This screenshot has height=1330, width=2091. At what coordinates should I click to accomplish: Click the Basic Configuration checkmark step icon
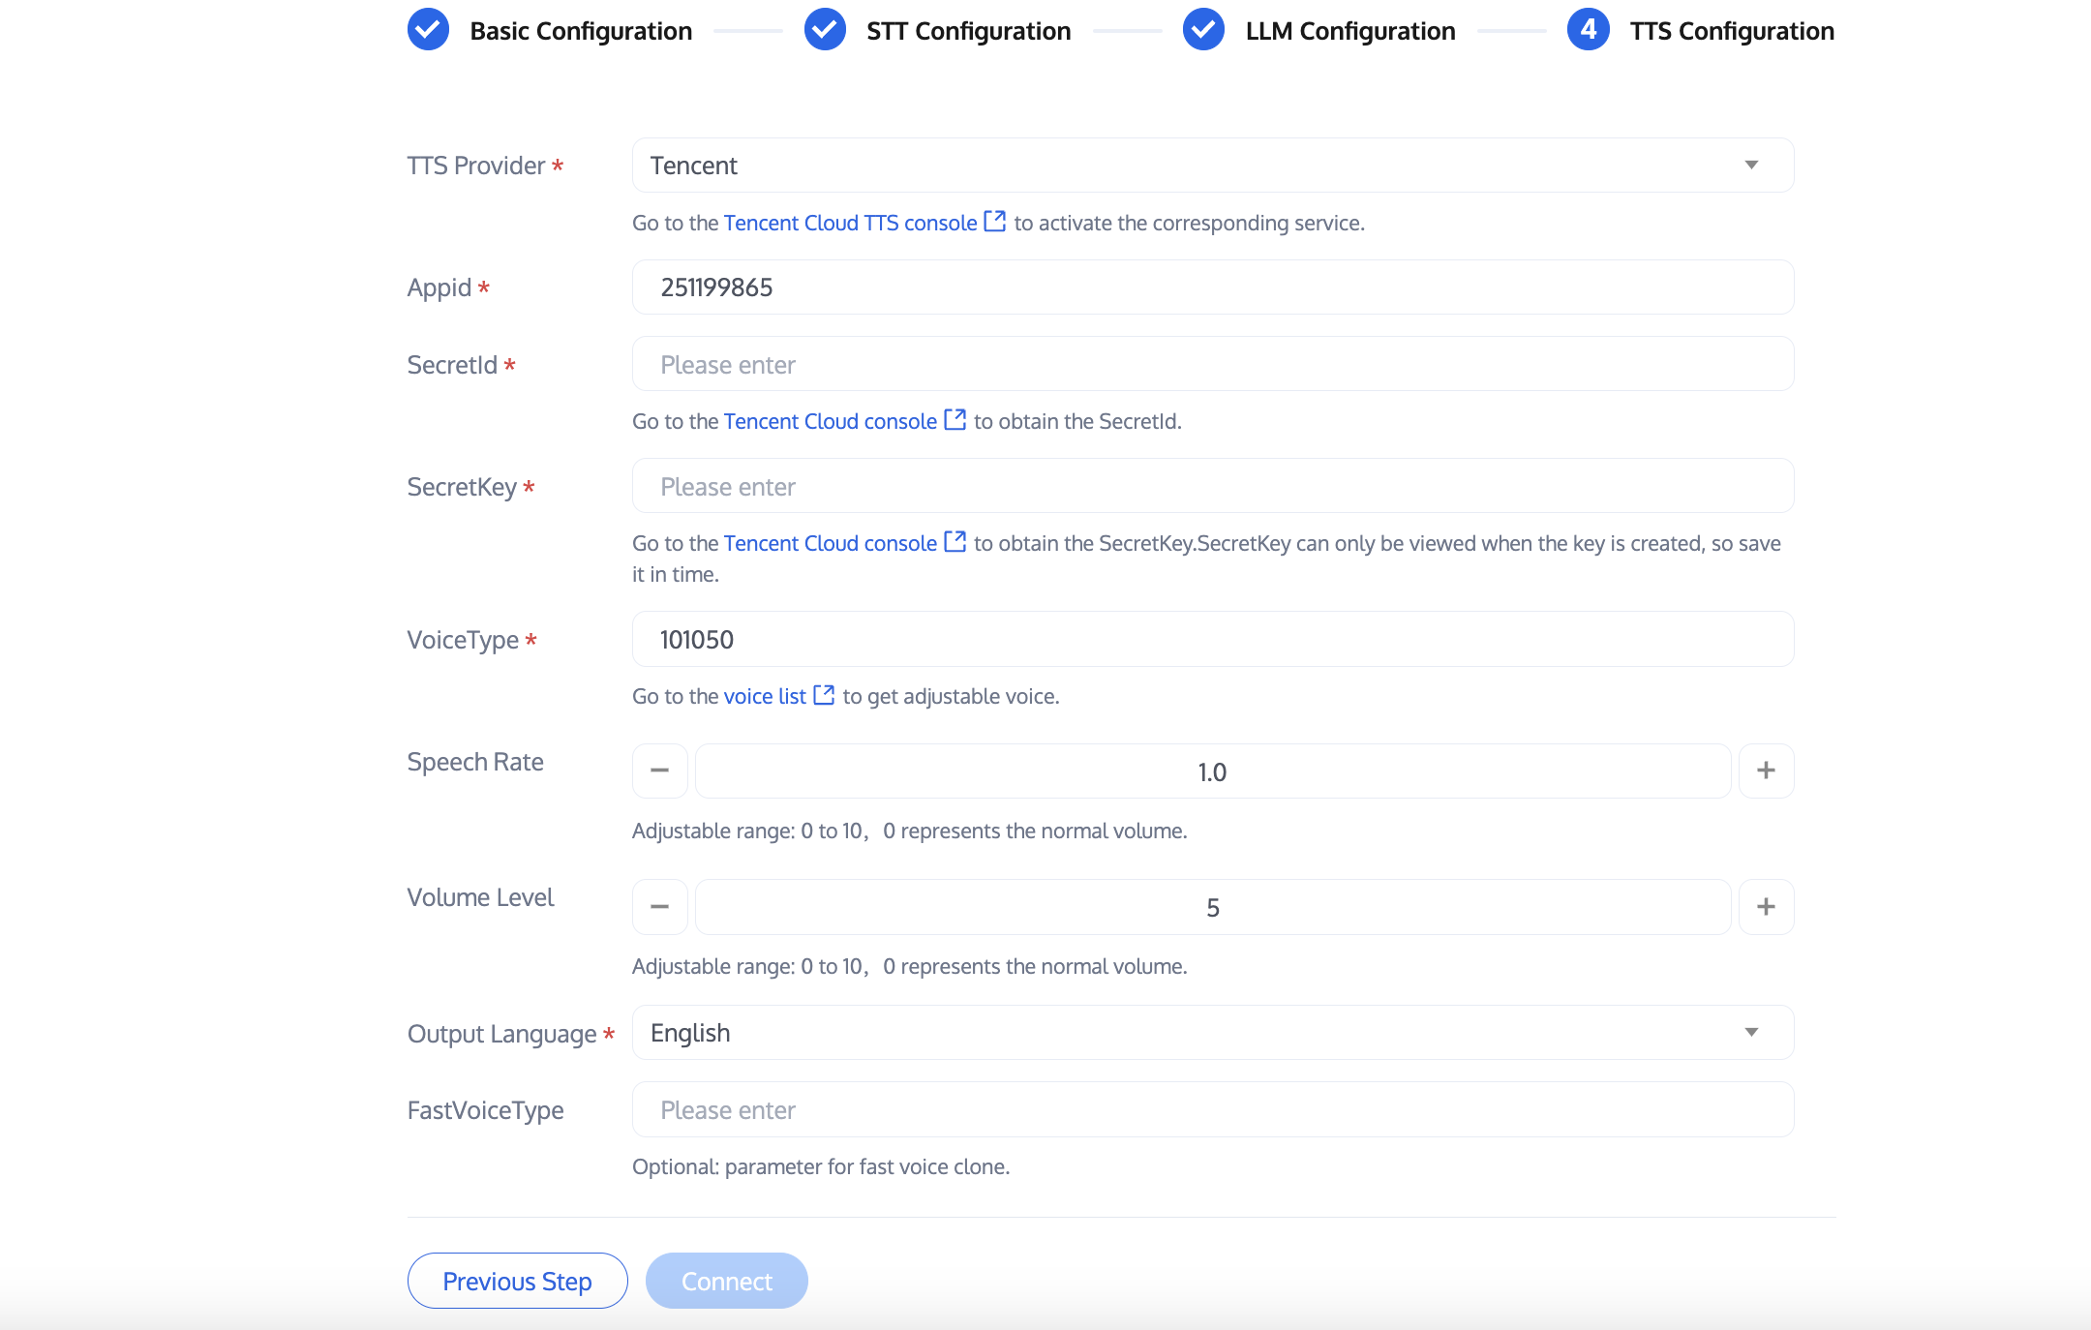pyautogui.click(x=428, y=30)
